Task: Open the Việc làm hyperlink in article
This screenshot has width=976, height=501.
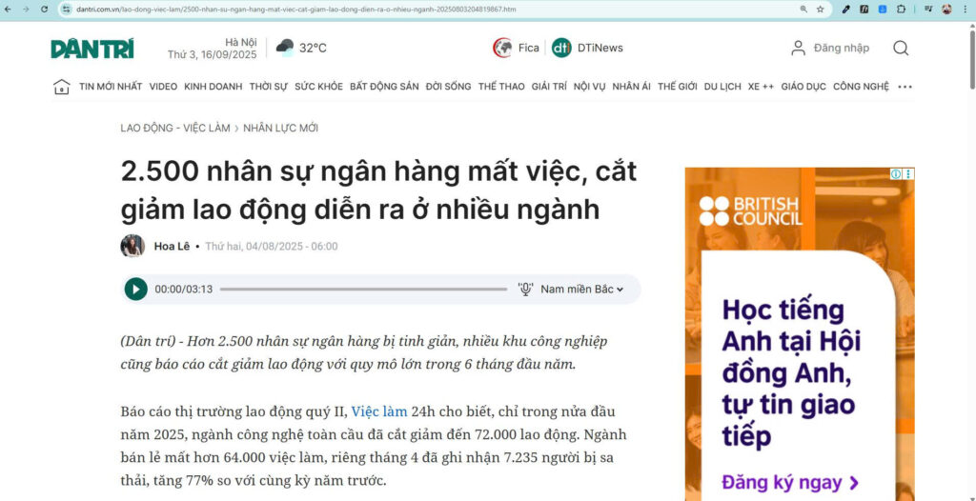Action: 378,411
